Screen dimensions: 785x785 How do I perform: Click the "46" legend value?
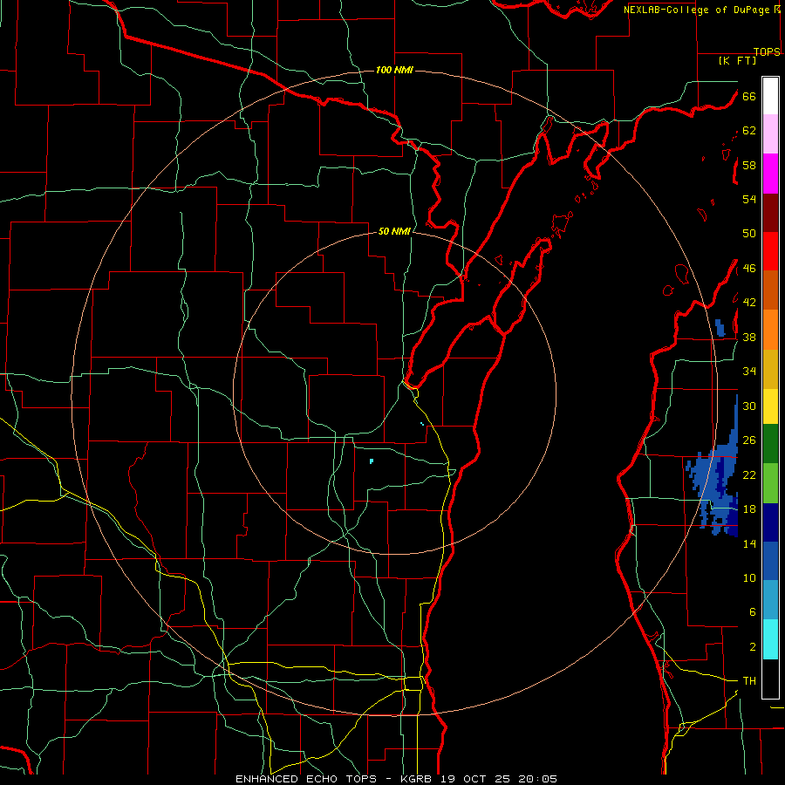pyautogui.click(x=749, y=269)
